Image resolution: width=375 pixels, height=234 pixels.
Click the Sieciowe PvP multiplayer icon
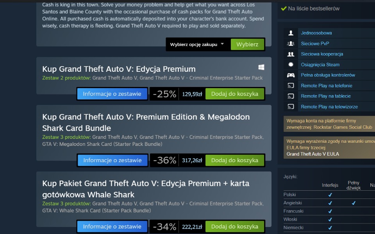[x=291, y=44]
